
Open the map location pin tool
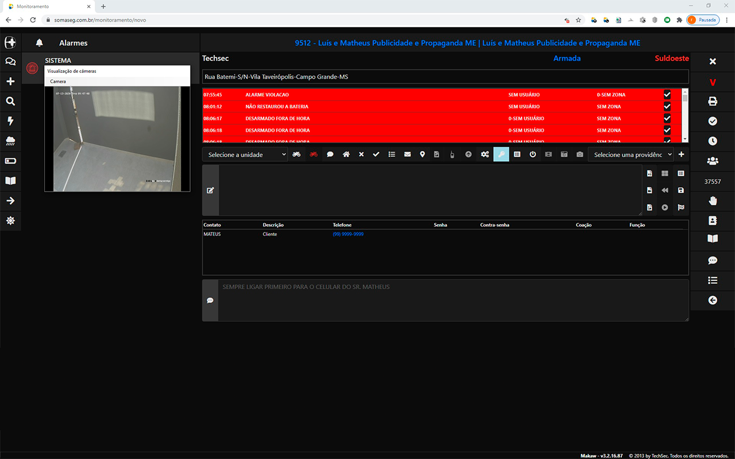pos(422,154)
